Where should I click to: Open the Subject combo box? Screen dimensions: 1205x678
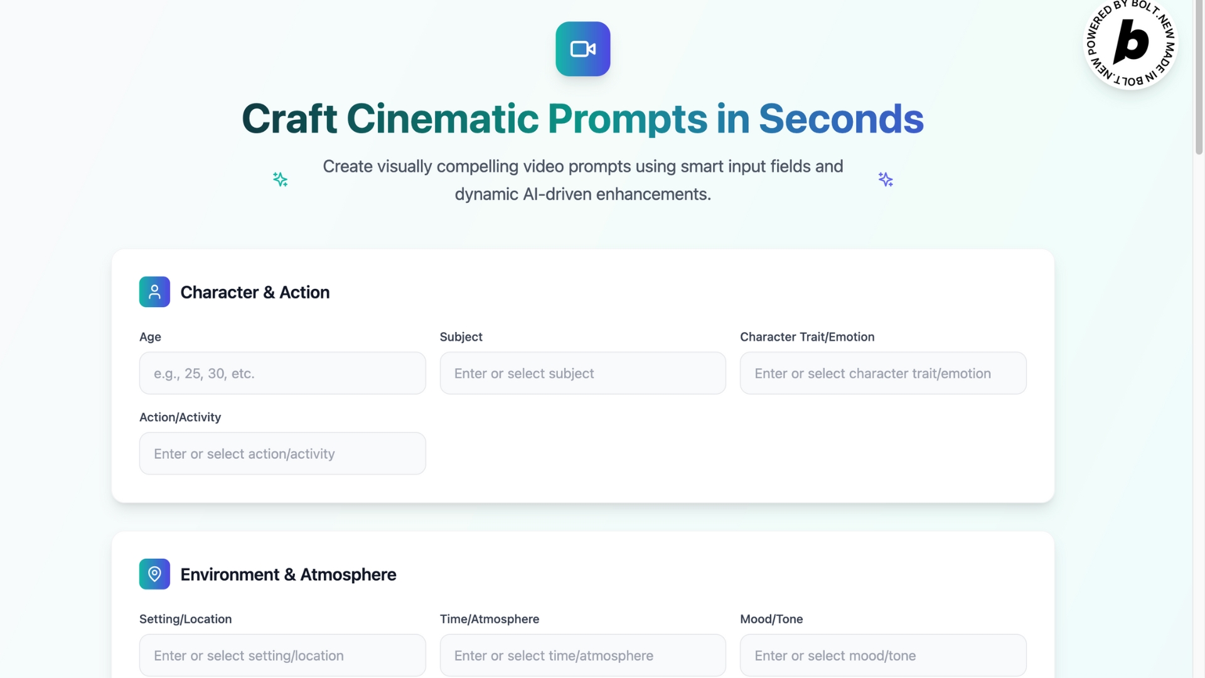tap(582, 373)
